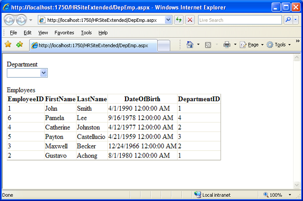The image size is (303, 201).
Task: Click the Employees label text
Action: pyautogui.click(x=21, y=90)
